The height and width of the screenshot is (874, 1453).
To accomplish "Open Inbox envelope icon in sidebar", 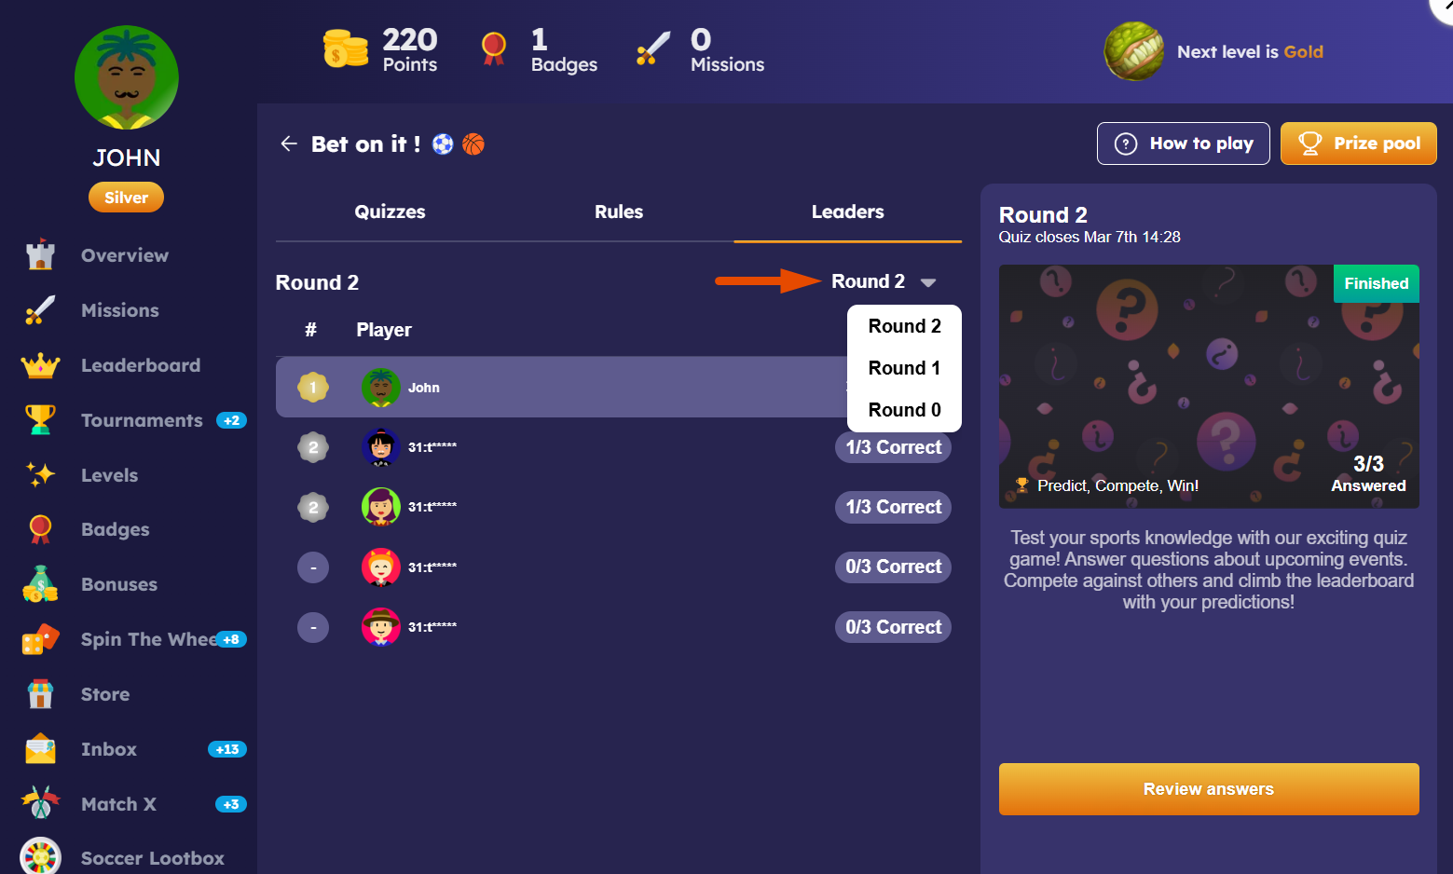I will 40,749.
